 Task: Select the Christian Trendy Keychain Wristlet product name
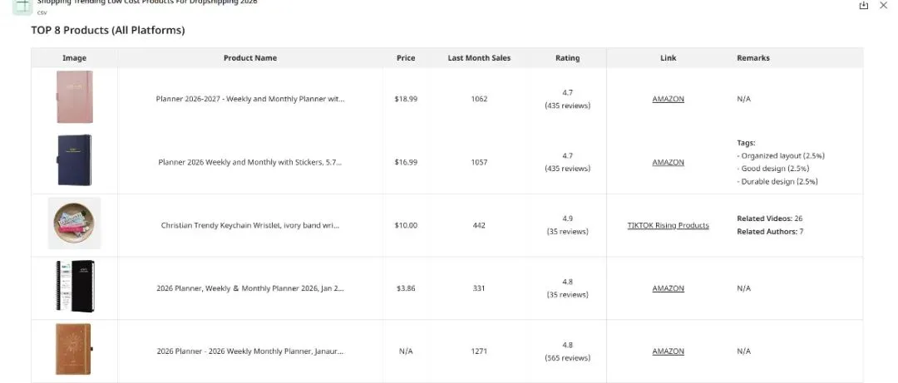(x=250, y=225)
